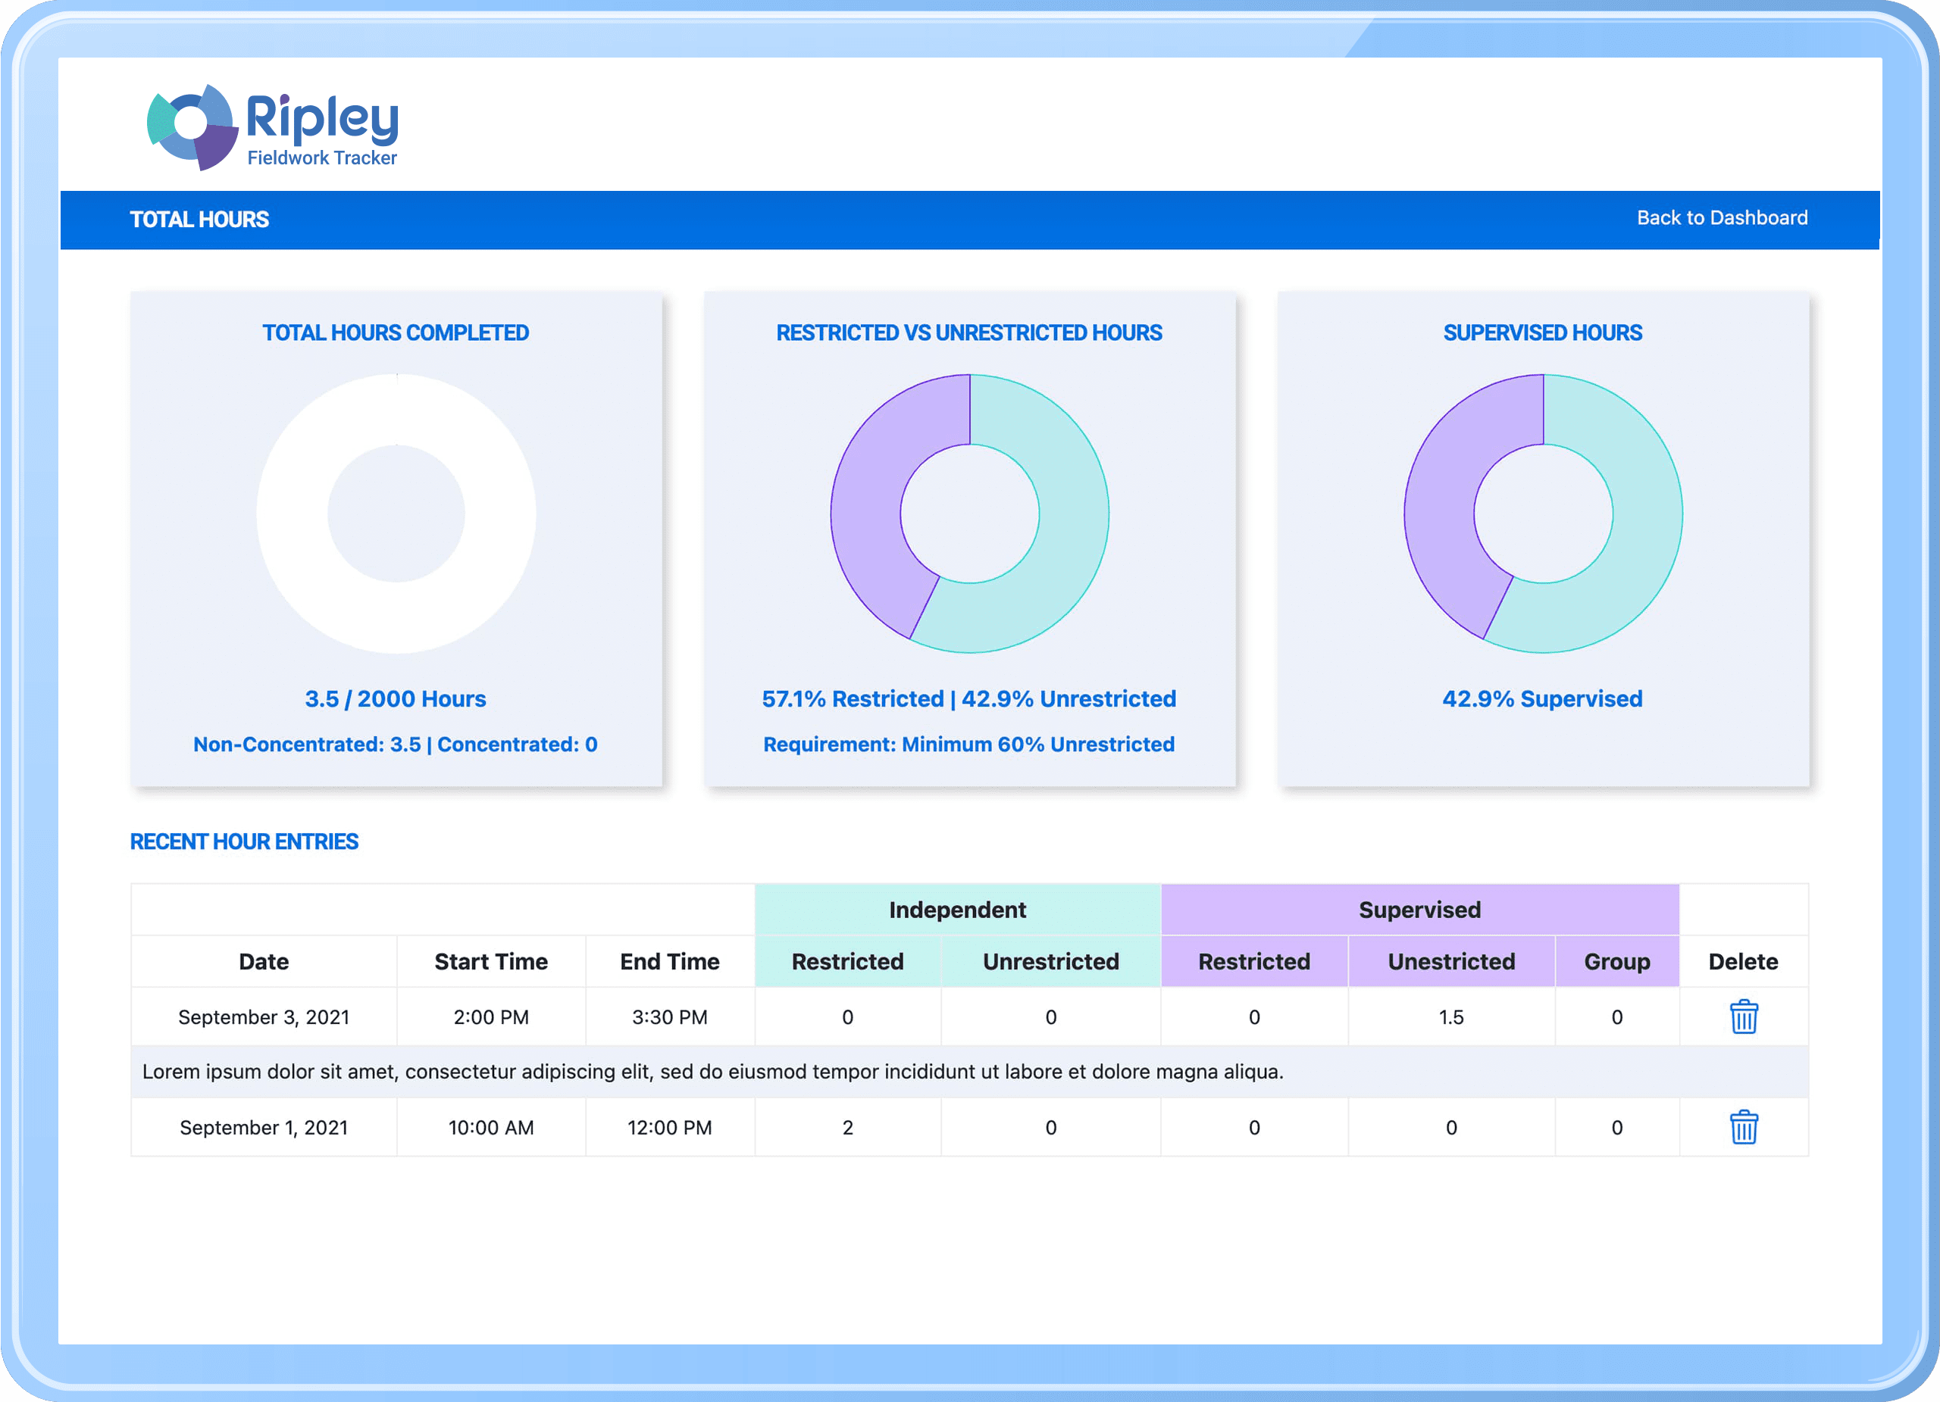Click the Lorem ipsum note row
The width and height of the screenshot is (1940, 1402).
[969, 1071]
